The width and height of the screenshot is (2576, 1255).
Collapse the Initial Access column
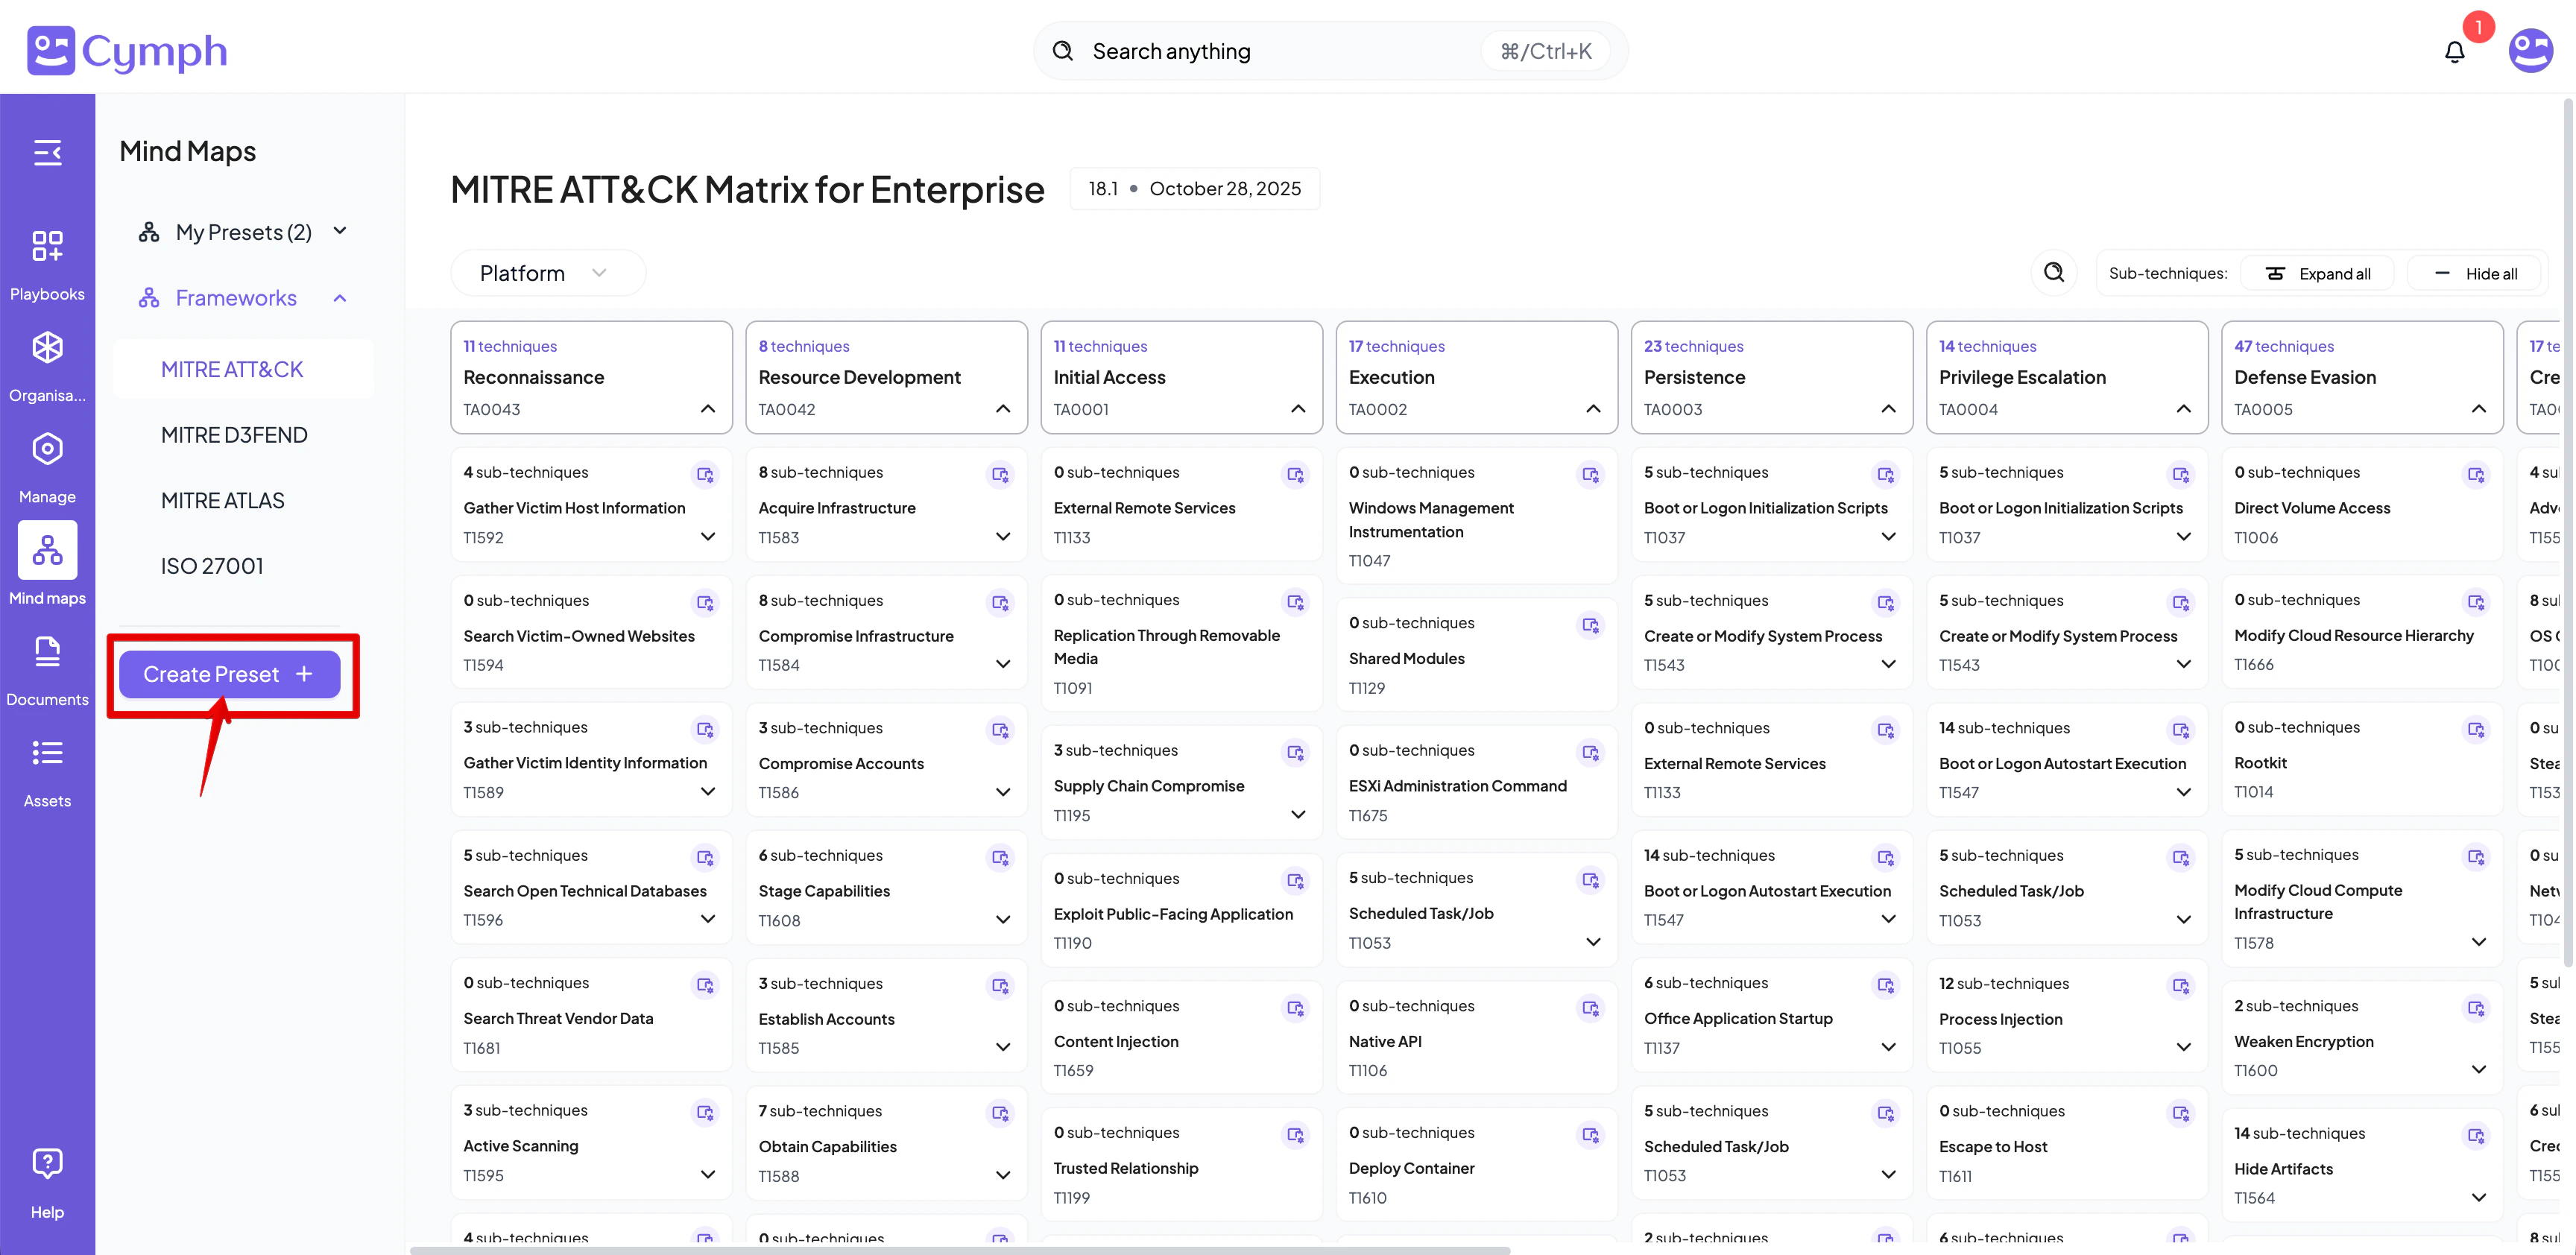[1298, 409]
